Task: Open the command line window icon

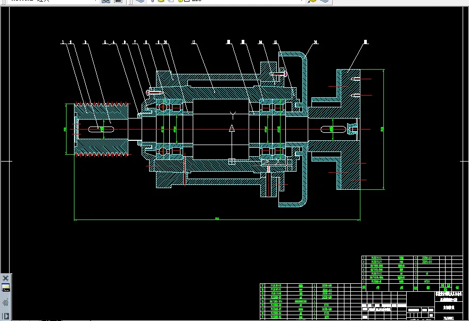Action: click(x=6, y=288)
